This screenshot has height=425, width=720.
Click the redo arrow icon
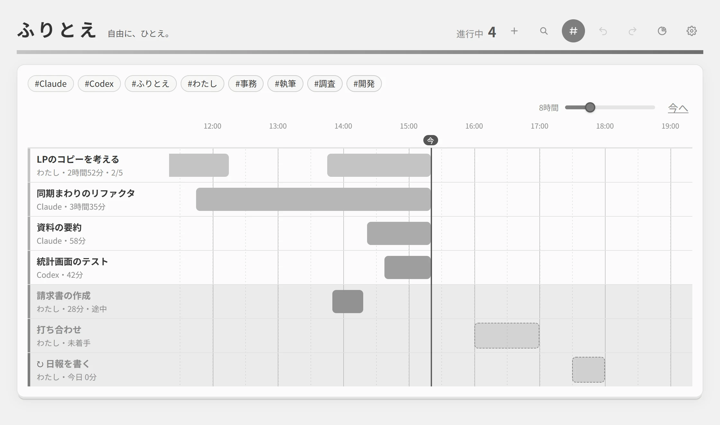(633, 31)
